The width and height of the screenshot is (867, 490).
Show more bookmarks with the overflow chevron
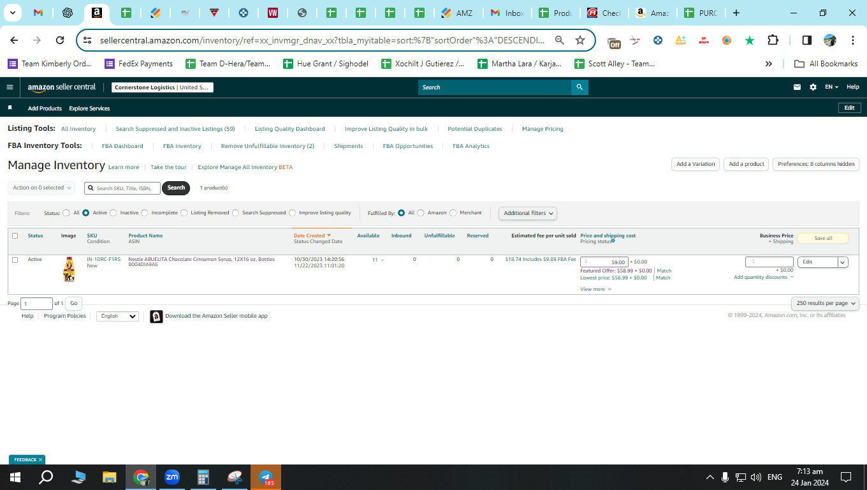coord(769,64)
